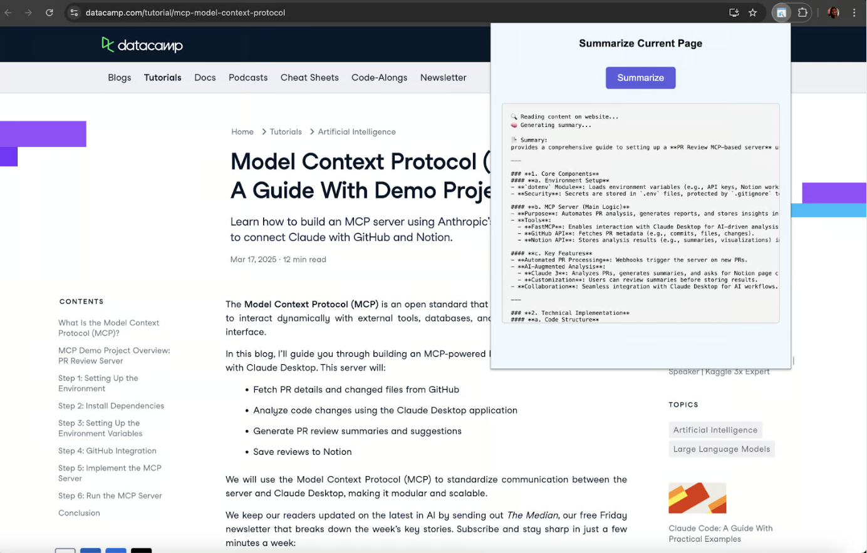Toggle the summarizer extension icon
This screenshot has width=867, height=553.
pyautogui.click(x=781, y=13)
